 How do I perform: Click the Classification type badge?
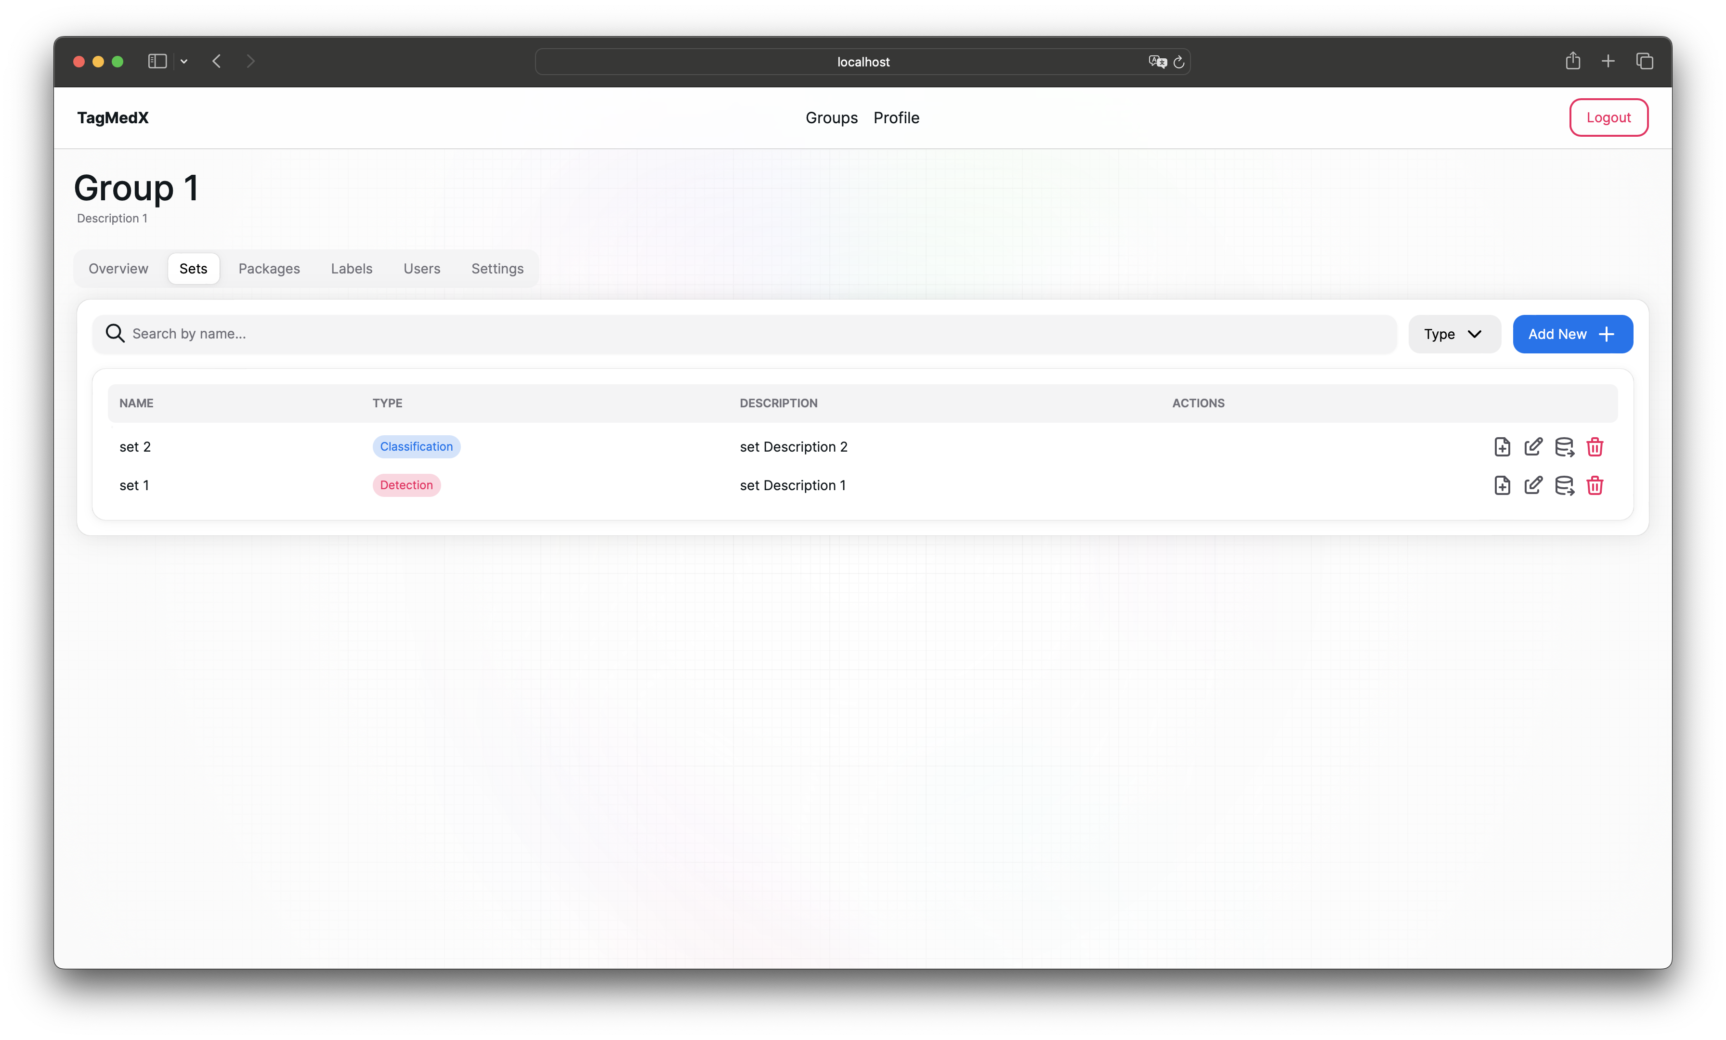(416, 447)
